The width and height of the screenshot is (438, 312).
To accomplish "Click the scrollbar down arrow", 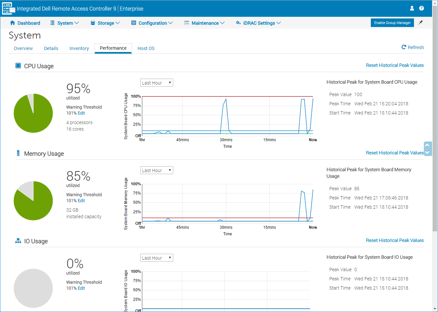I will click(x=435, y=309).
